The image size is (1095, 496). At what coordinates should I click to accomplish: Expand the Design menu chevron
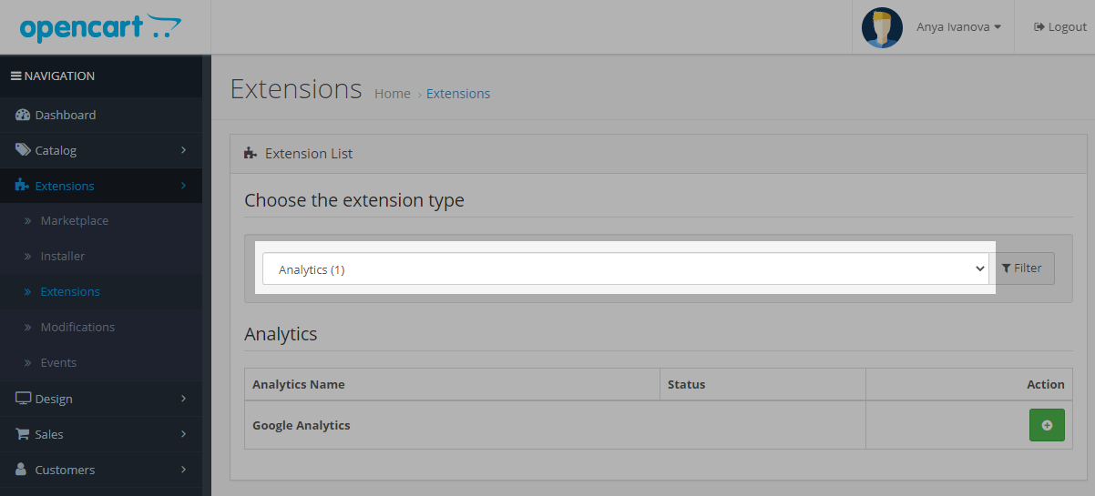(183, 399)
